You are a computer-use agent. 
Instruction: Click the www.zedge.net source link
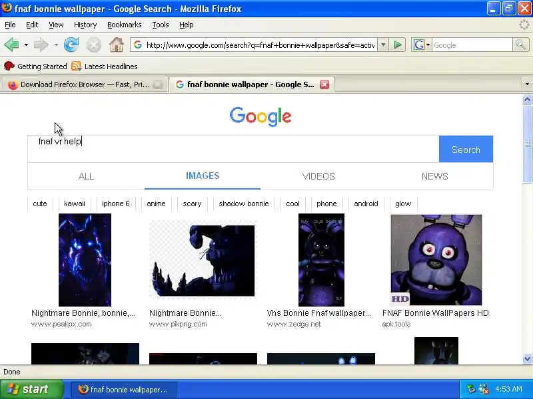(294, 324)
